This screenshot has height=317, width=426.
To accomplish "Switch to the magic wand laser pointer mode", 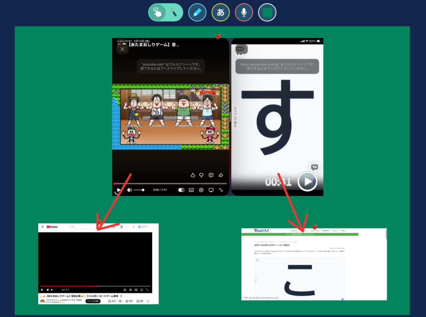I will (x=174, y=12).
